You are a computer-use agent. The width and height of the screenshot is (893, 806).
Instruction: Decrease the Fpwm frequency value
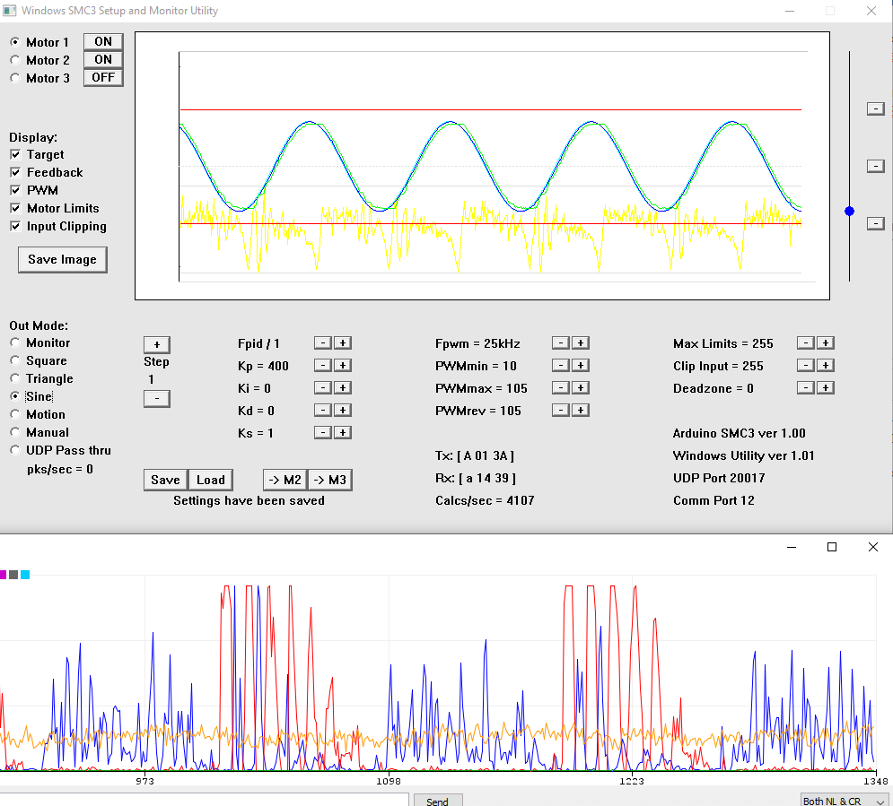tap(560, 343)
